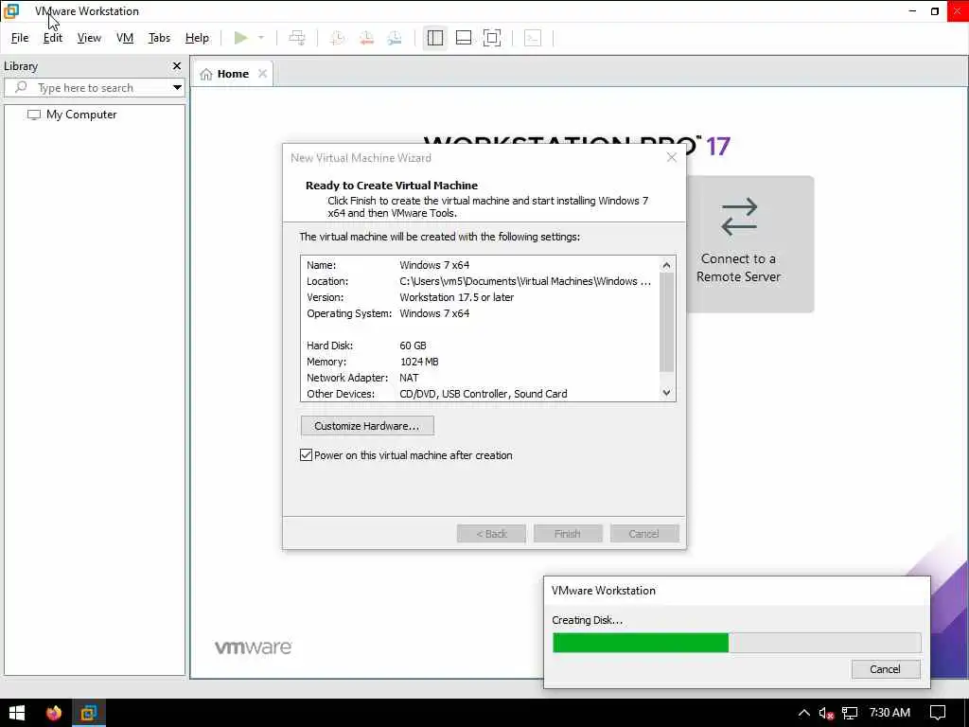Screen dimensions: 969x727
Task: Click the 7:30 AM taskbar clock
Action: pos(890,712)
